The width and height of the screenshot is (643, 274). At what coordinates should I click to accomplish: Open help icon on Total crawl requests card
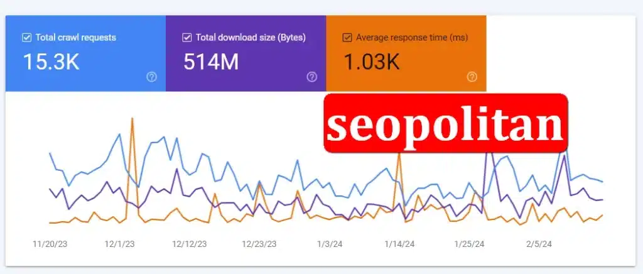(151, 77)
